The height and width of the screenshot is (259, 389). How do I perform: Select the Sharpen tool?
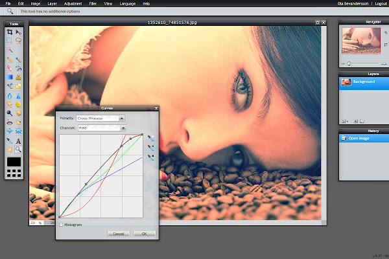click(18, 96)
